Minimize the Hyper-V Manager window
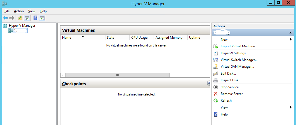 point(270,3)
